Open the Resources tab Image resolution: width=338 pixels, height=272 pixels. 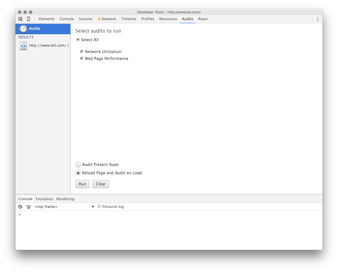[168, 19]
